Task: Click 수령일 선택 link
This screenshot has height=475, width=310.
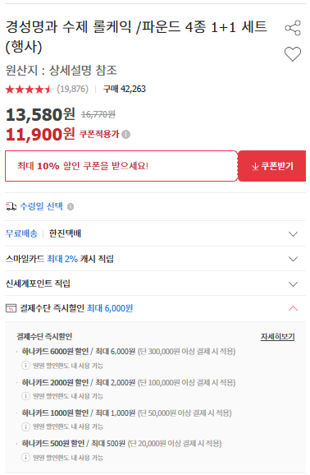Action: [x=42, y=206]
